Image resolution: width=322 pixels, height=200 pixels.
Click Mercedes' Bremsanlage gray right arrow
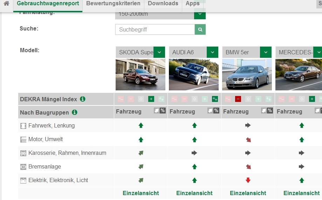click(x=301, y=166)
